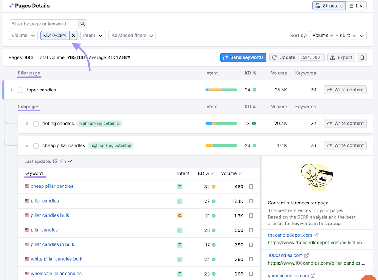
Task: Click the trash icon beside Export
Action: click(x=362, y=57)
